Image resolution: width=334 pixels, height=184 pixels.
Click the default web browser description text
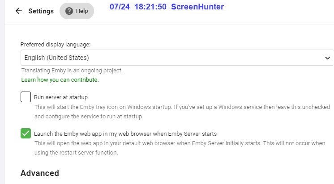(x=184, y=148)
